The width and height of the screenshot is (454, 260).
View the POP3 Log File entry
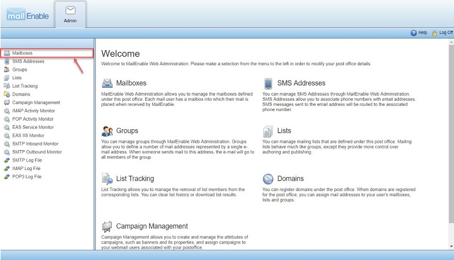27,177
